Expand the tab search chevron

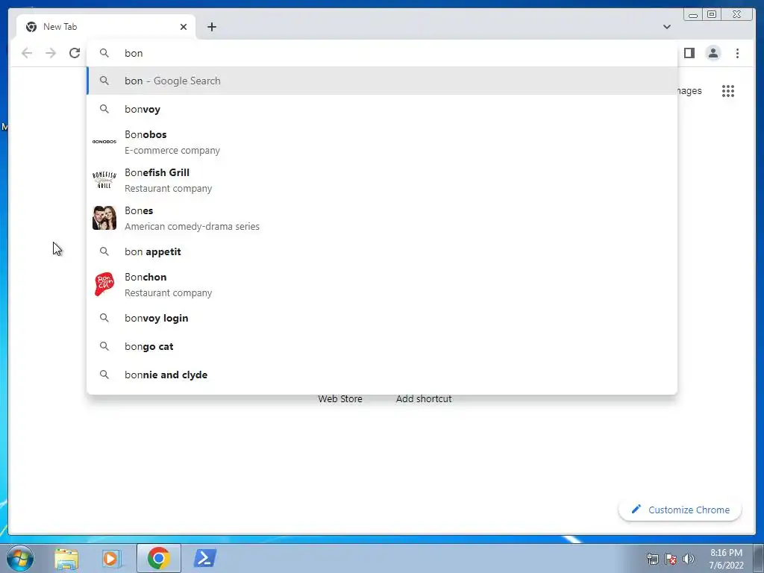(x=666, y=27)
